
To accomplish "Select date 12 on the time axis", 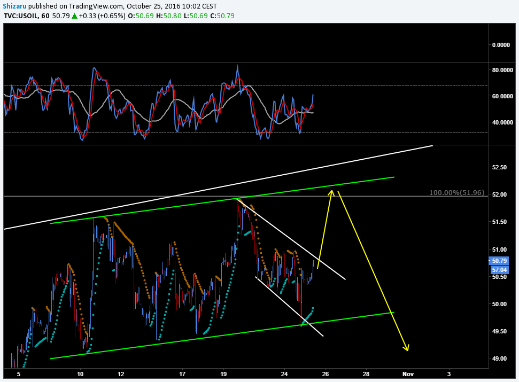I will pos(121,374).
